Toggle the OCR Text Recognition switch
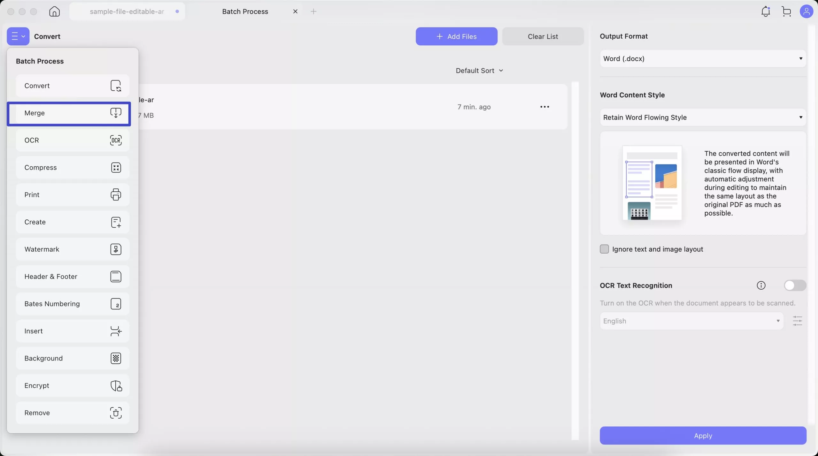This screenshot has width=818, height=456. 795,285
